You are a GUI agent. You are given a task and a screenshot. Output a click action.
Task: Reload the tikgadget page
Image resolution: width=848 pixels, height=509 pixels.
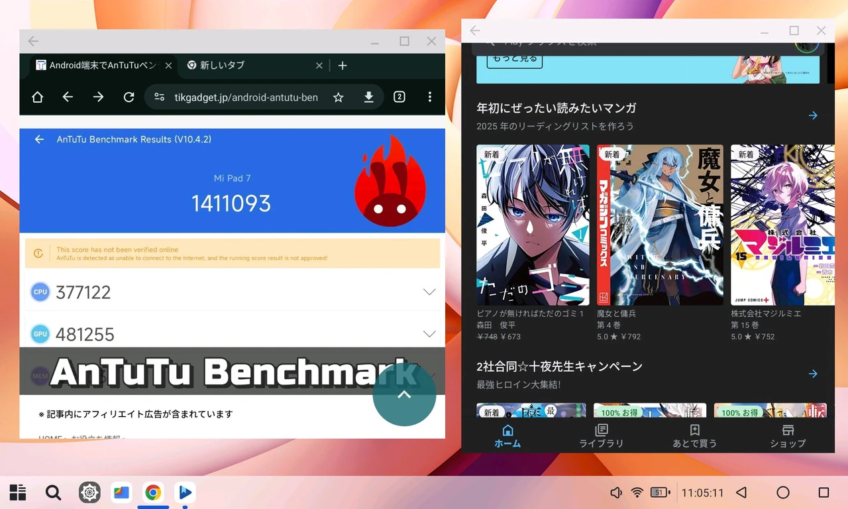(129, 97)
